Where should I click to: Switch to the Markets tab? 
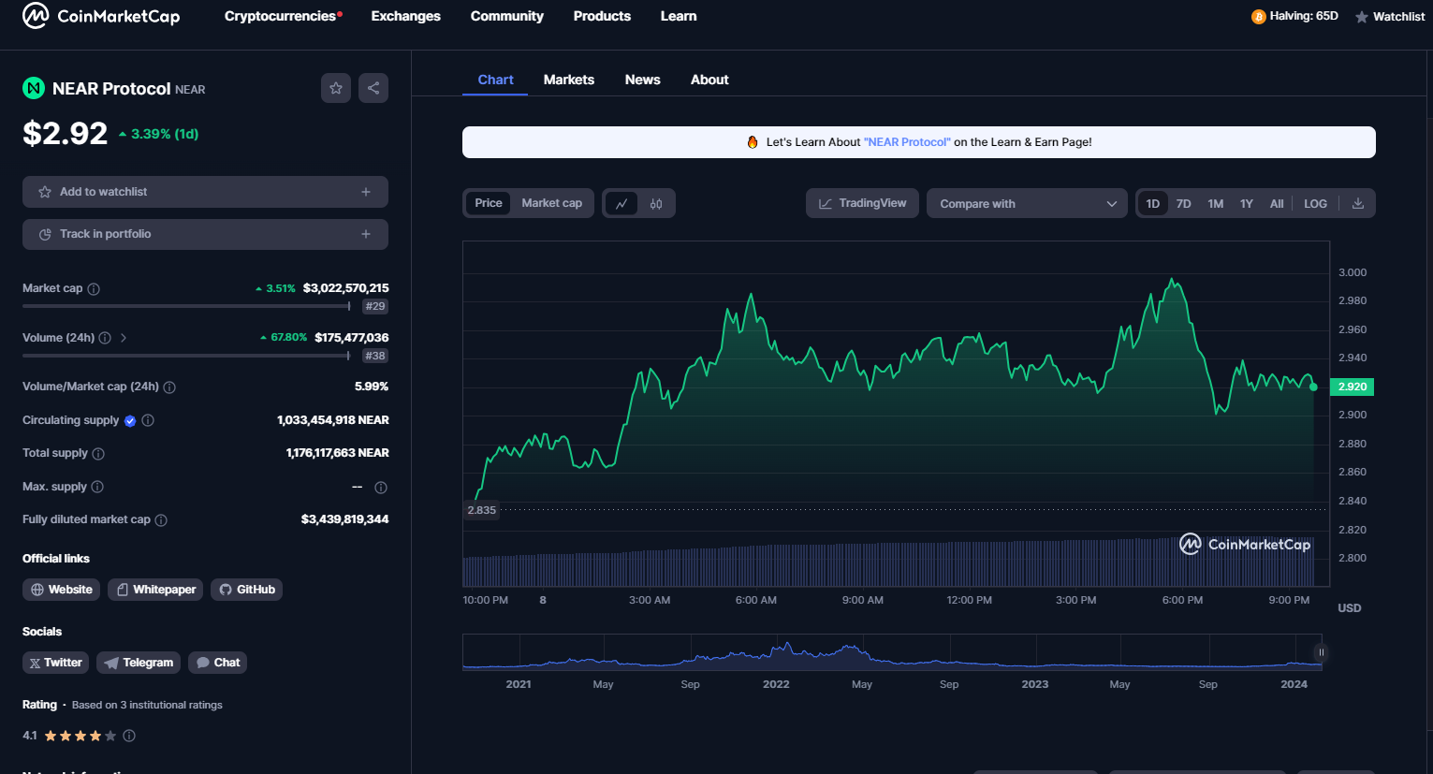pos(568,80)
